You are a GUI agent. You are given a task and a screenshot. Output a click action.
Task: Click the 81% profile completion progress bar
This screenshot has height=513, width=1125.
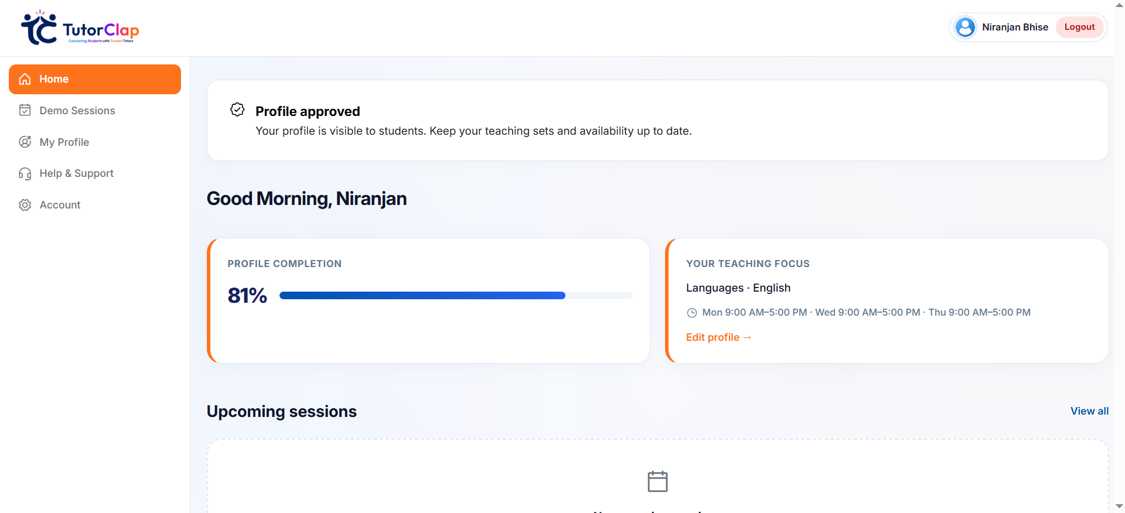(455, 296)
